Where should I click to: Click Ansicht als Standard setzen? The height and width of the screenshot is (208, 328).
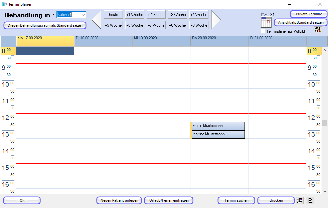[301, 22]
